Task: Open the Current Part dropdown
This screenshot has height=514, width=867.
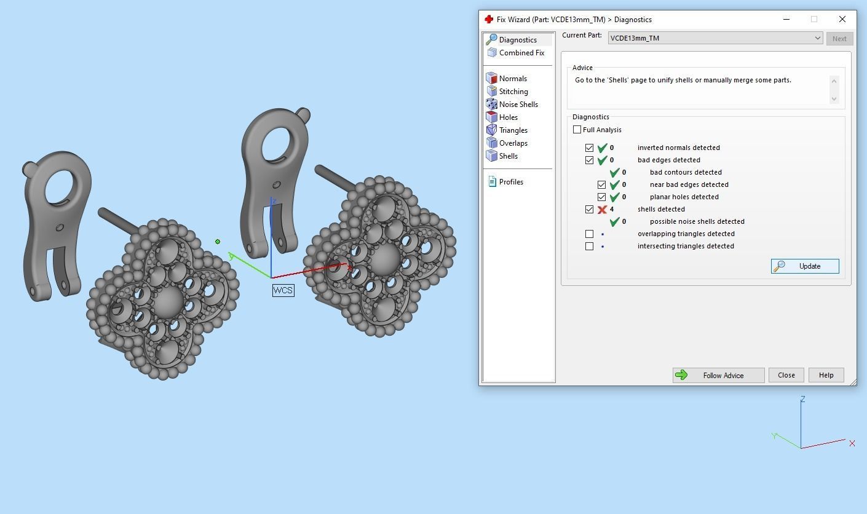Action: click(715, 38)
